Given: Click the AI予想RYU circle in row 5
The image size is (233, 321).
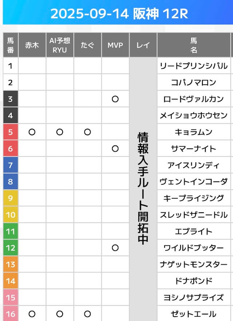Looking at the screenshot, I should (60, 132).
